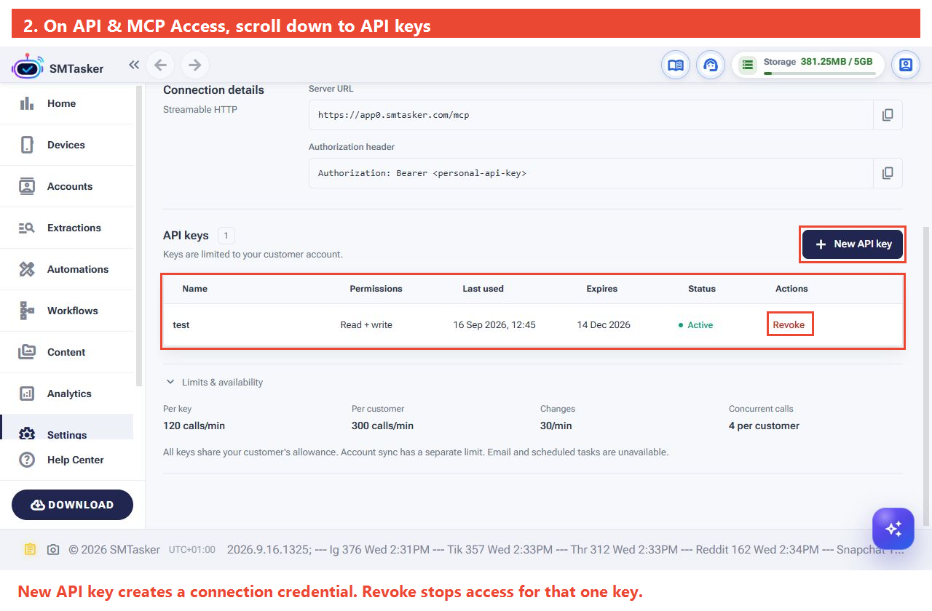Revoke the test API key
This screenshot has height=611, width=932.
789,324
